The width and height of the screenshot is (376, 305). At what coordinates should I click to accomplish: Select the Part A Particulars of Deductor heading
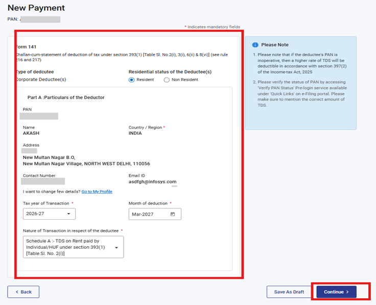click(66, 97)
